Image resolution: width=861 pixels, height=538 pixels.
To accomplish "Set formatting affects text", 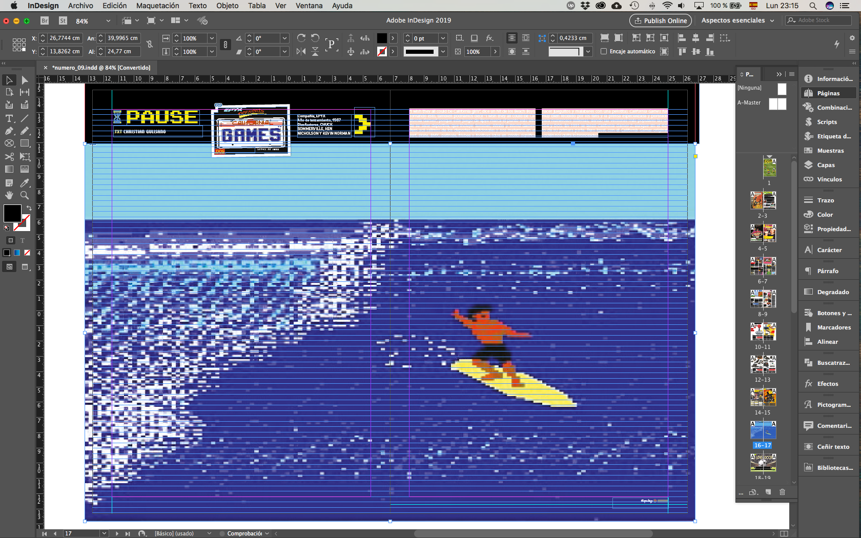I will [23, 240].
